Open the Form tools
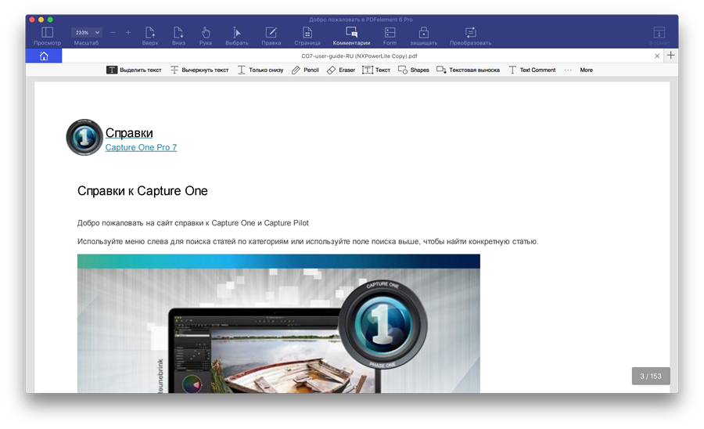The height and width of the screenshot is (429, 704). (x=390, y=36)
